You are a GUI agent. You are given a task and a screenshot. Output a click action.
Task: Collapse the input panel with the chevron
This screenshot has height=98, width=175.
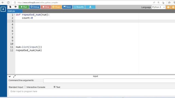click(x=10, y=76)
